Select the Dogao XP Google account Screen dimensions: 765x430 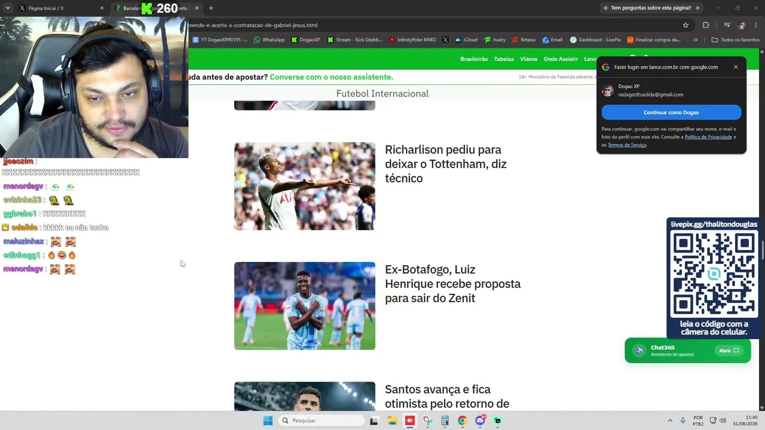(671, 90)
